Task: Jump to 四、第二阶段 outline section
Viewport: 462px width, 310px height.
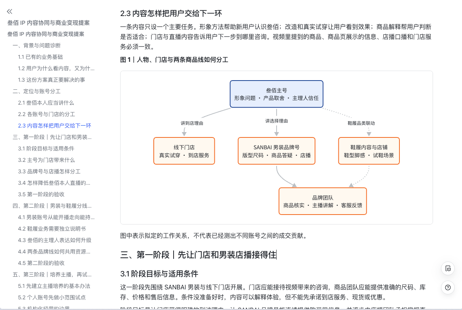Action: click(x=52, y=206)
